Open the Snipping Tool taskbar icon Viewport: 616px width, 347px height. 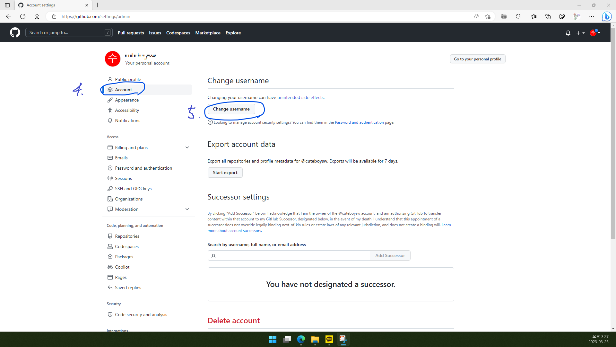click(x=343, y=339)
